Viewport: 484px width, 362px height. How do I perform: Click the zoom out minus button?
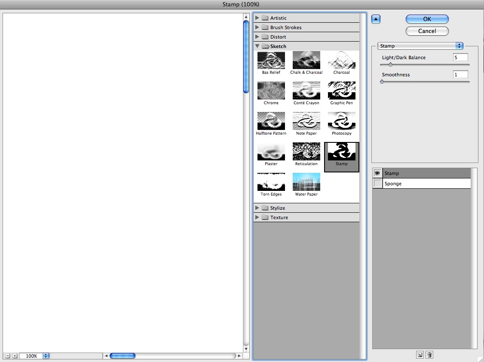click(x=7, y=356)
